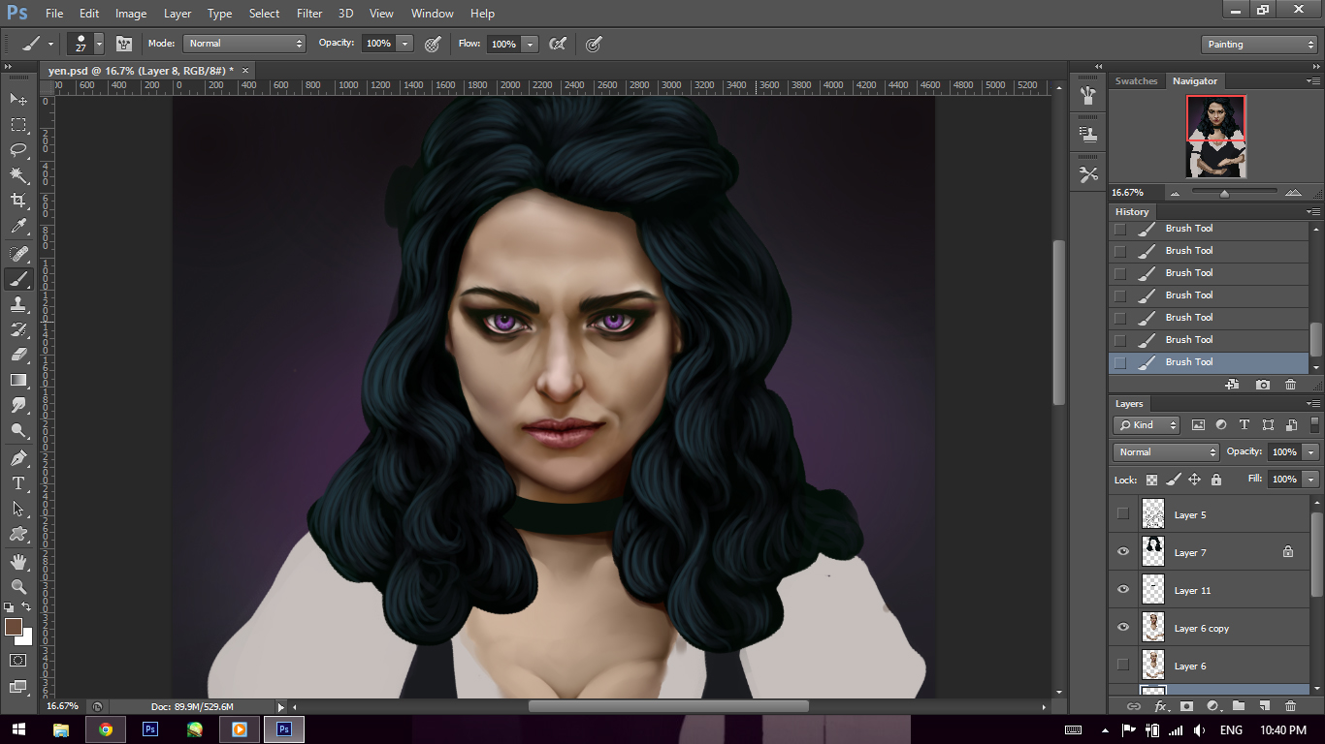
Task: Open the layer filter Kind dropdown
Action: pyautogui.click(x=1147, y=425)
